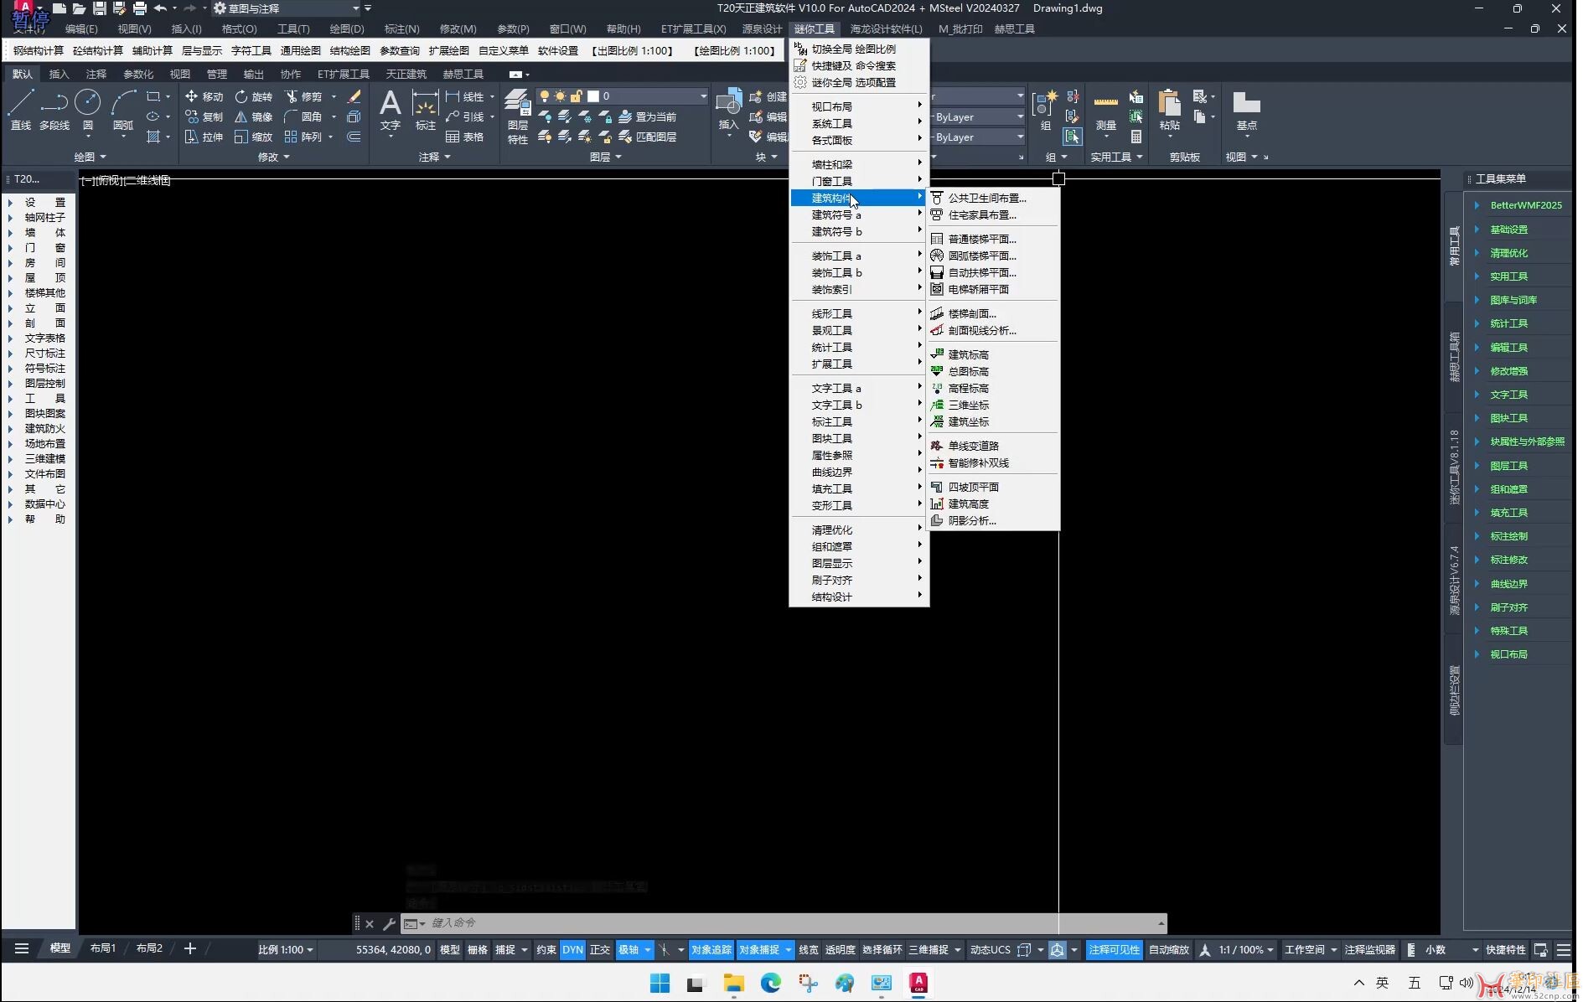Click the 标注 dimension tool icon
The image size is (1583, 1002).
[426, 111]
